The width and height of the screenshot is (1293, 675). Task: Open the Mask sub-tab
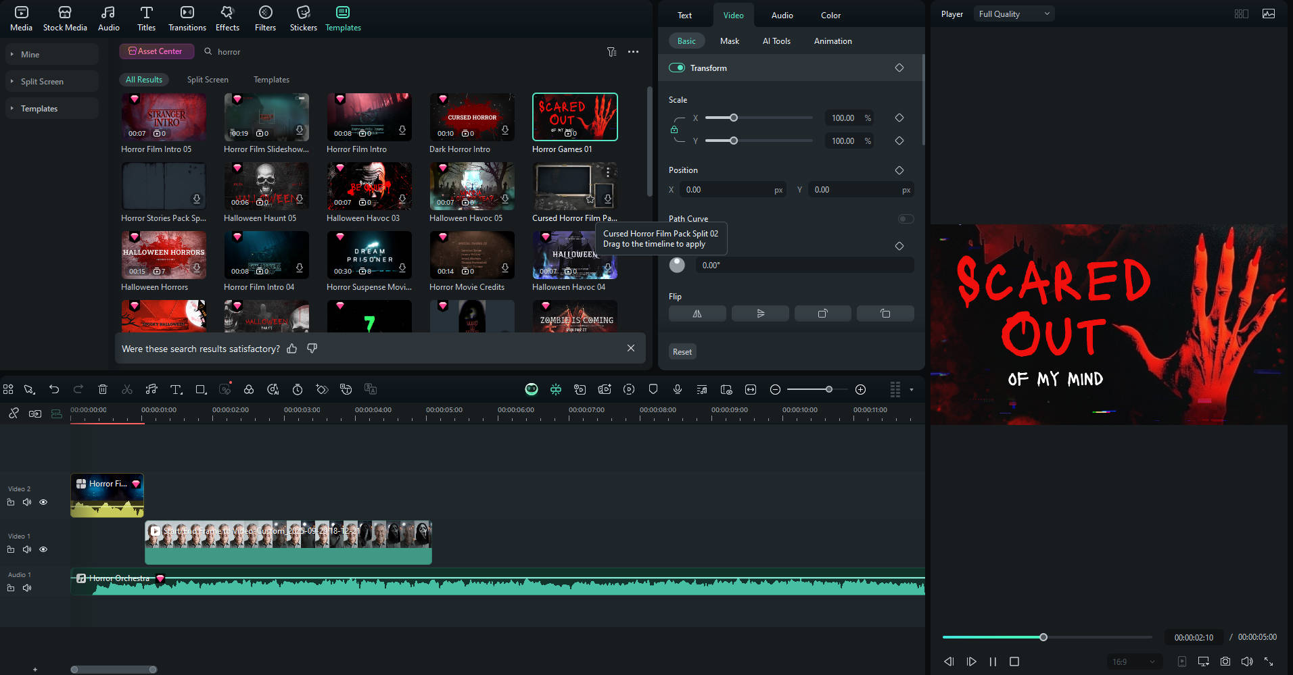click(x=730, y=41)
